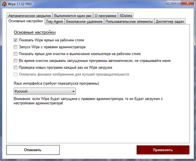Screen dimensions: 196x161
Task: Go to 'Диспетчер задач' tab
Action: (170, 21)
